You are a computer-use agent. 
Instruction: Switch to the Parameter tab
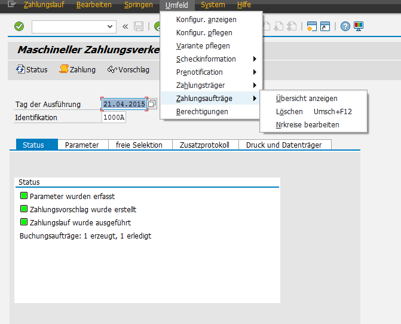82,145
